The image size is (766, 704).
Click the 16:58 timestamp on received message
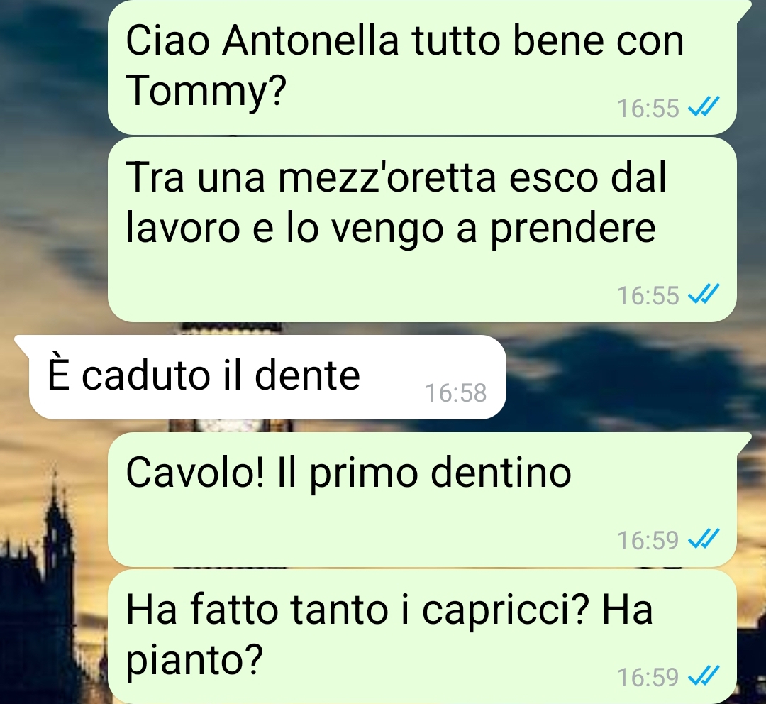tap(456, 392)
